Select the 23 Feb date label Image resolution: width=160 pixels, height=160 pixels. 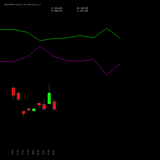tap(43, 152)
